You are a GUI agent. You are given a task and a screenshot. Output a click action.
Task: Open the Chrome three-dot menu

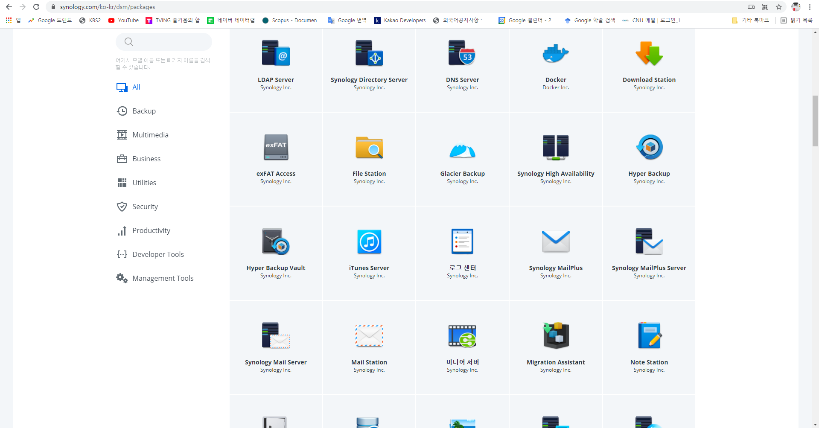tap(810, 7)
